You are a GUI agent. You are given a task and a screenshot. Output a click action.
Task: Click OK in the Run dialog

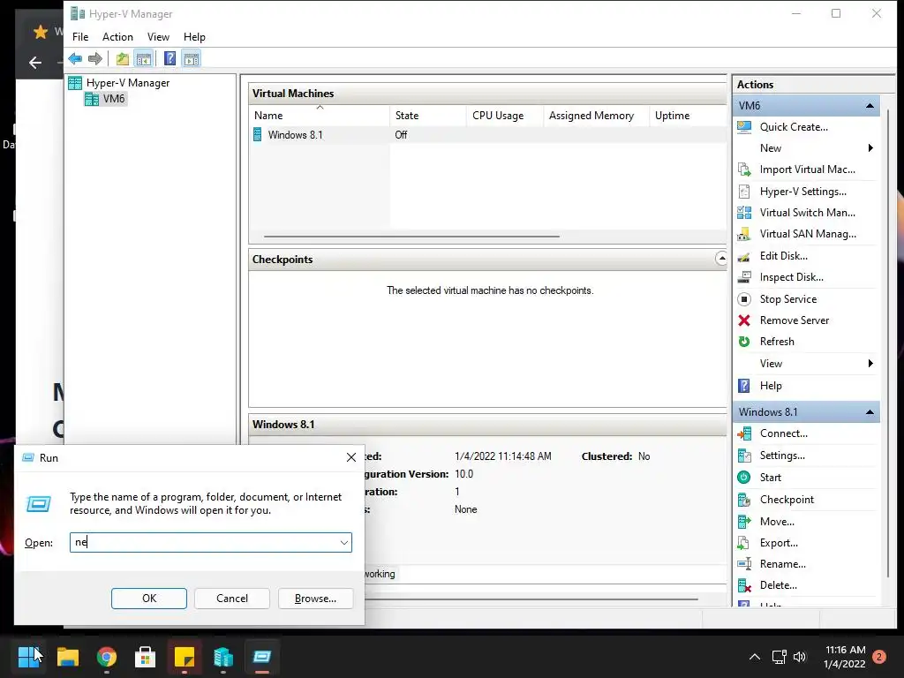pyautogui.click(x=148, y=599)
